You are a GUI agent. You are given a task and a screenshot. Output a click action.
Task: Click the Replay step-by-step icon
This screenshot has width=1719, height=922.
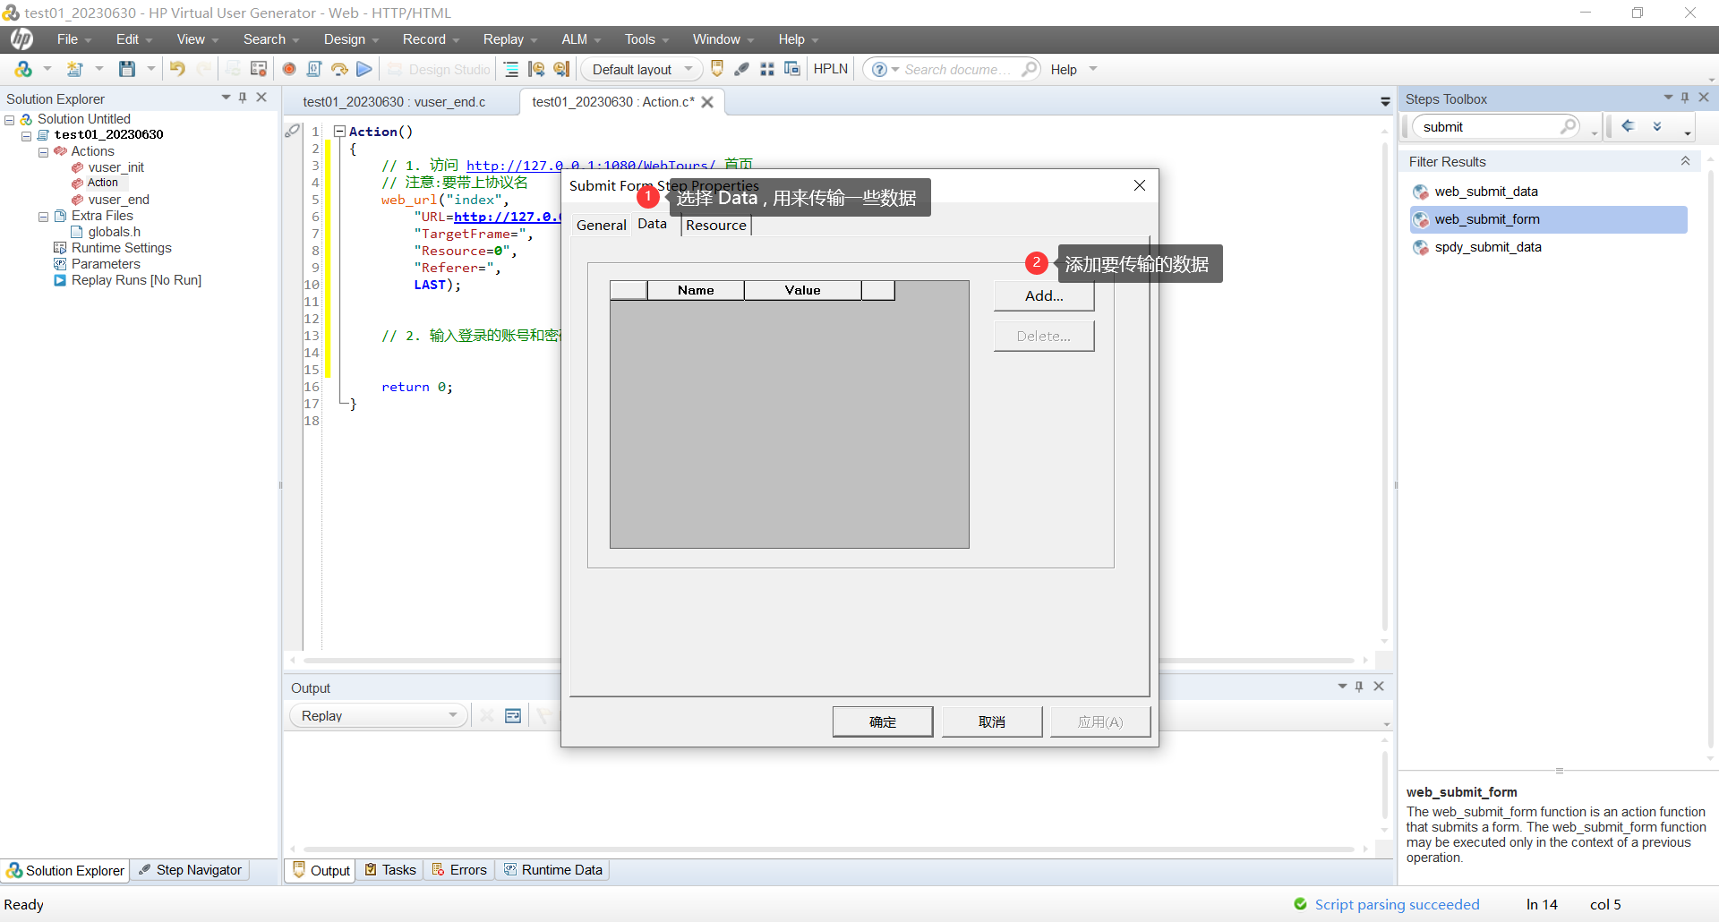339,69
